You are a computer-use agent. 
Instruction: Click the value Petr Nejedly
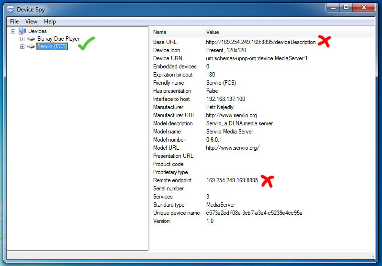[x=220, y=107]
